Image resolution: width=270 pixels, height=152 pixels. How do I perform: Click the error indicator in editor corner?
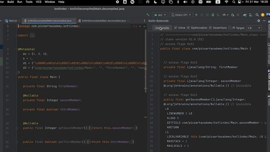pos(135,26)
